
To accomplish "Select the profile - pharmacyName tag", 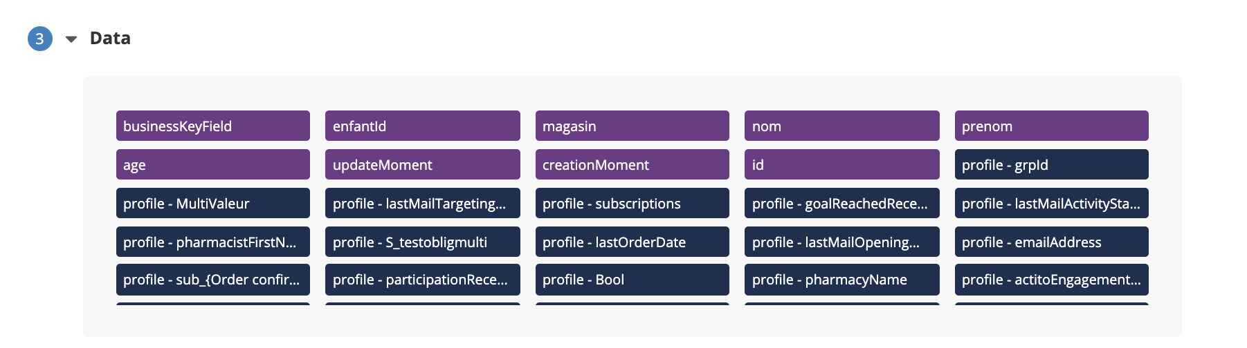I will pos(841,280).
